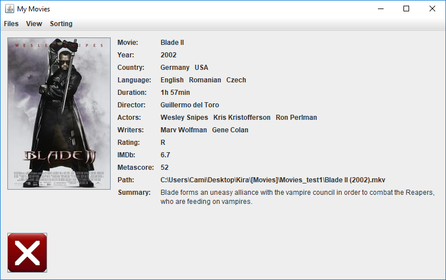Click actor Kris Kristofferson

click(x=242, y=118)
